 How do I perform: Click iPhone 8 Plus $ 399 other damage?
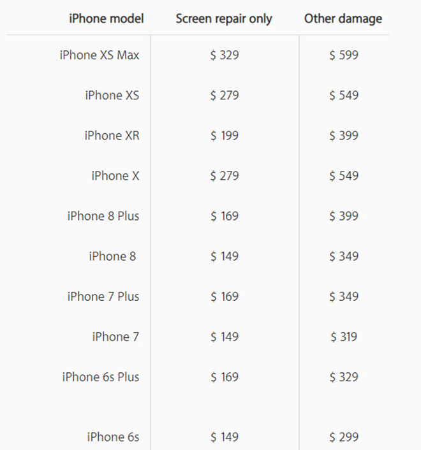344,216
